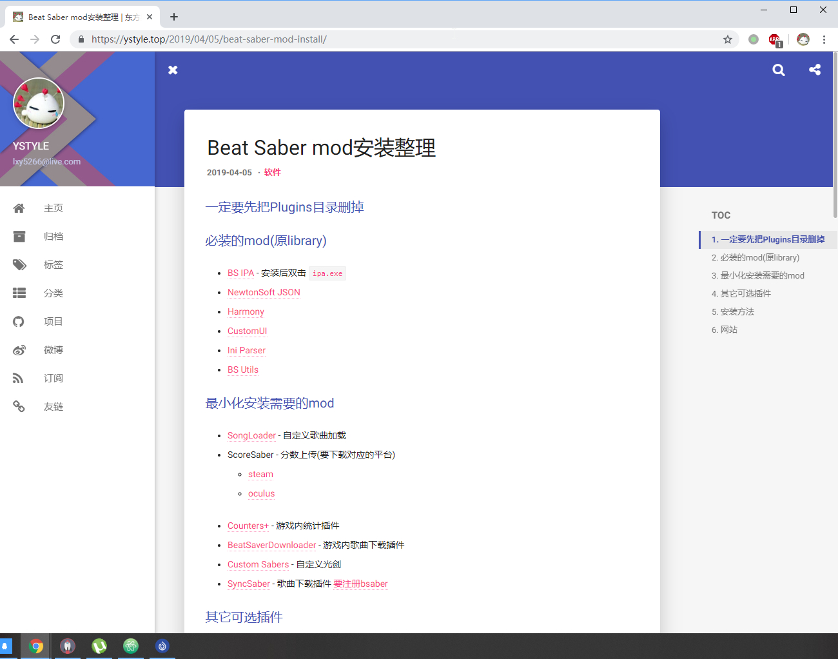Click the RSS icon beside 订阅

point(18,379)
